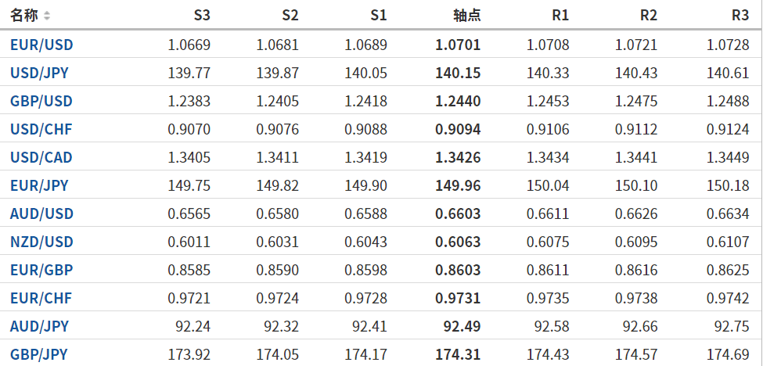Click the S3 column header
This screenshot has width=763, height=366.
tap(201, 16)
